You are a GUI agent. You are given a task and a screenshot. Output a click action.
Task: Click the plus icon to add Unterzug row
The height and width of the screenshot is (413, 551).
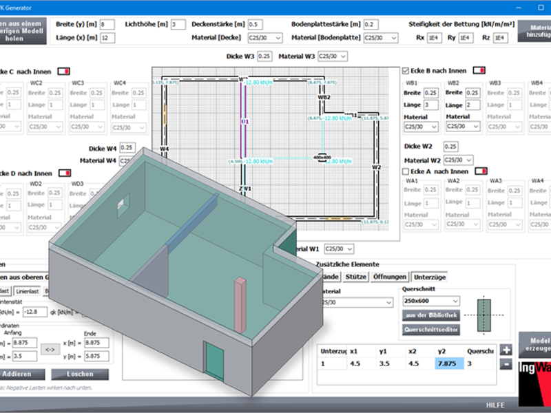click(x=506, y=350)
